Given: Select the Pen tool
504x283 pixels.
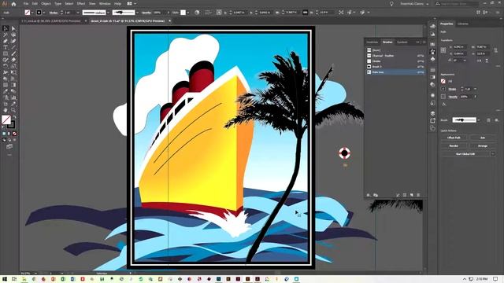Looking at the screenshot, I should pos(6,41).
